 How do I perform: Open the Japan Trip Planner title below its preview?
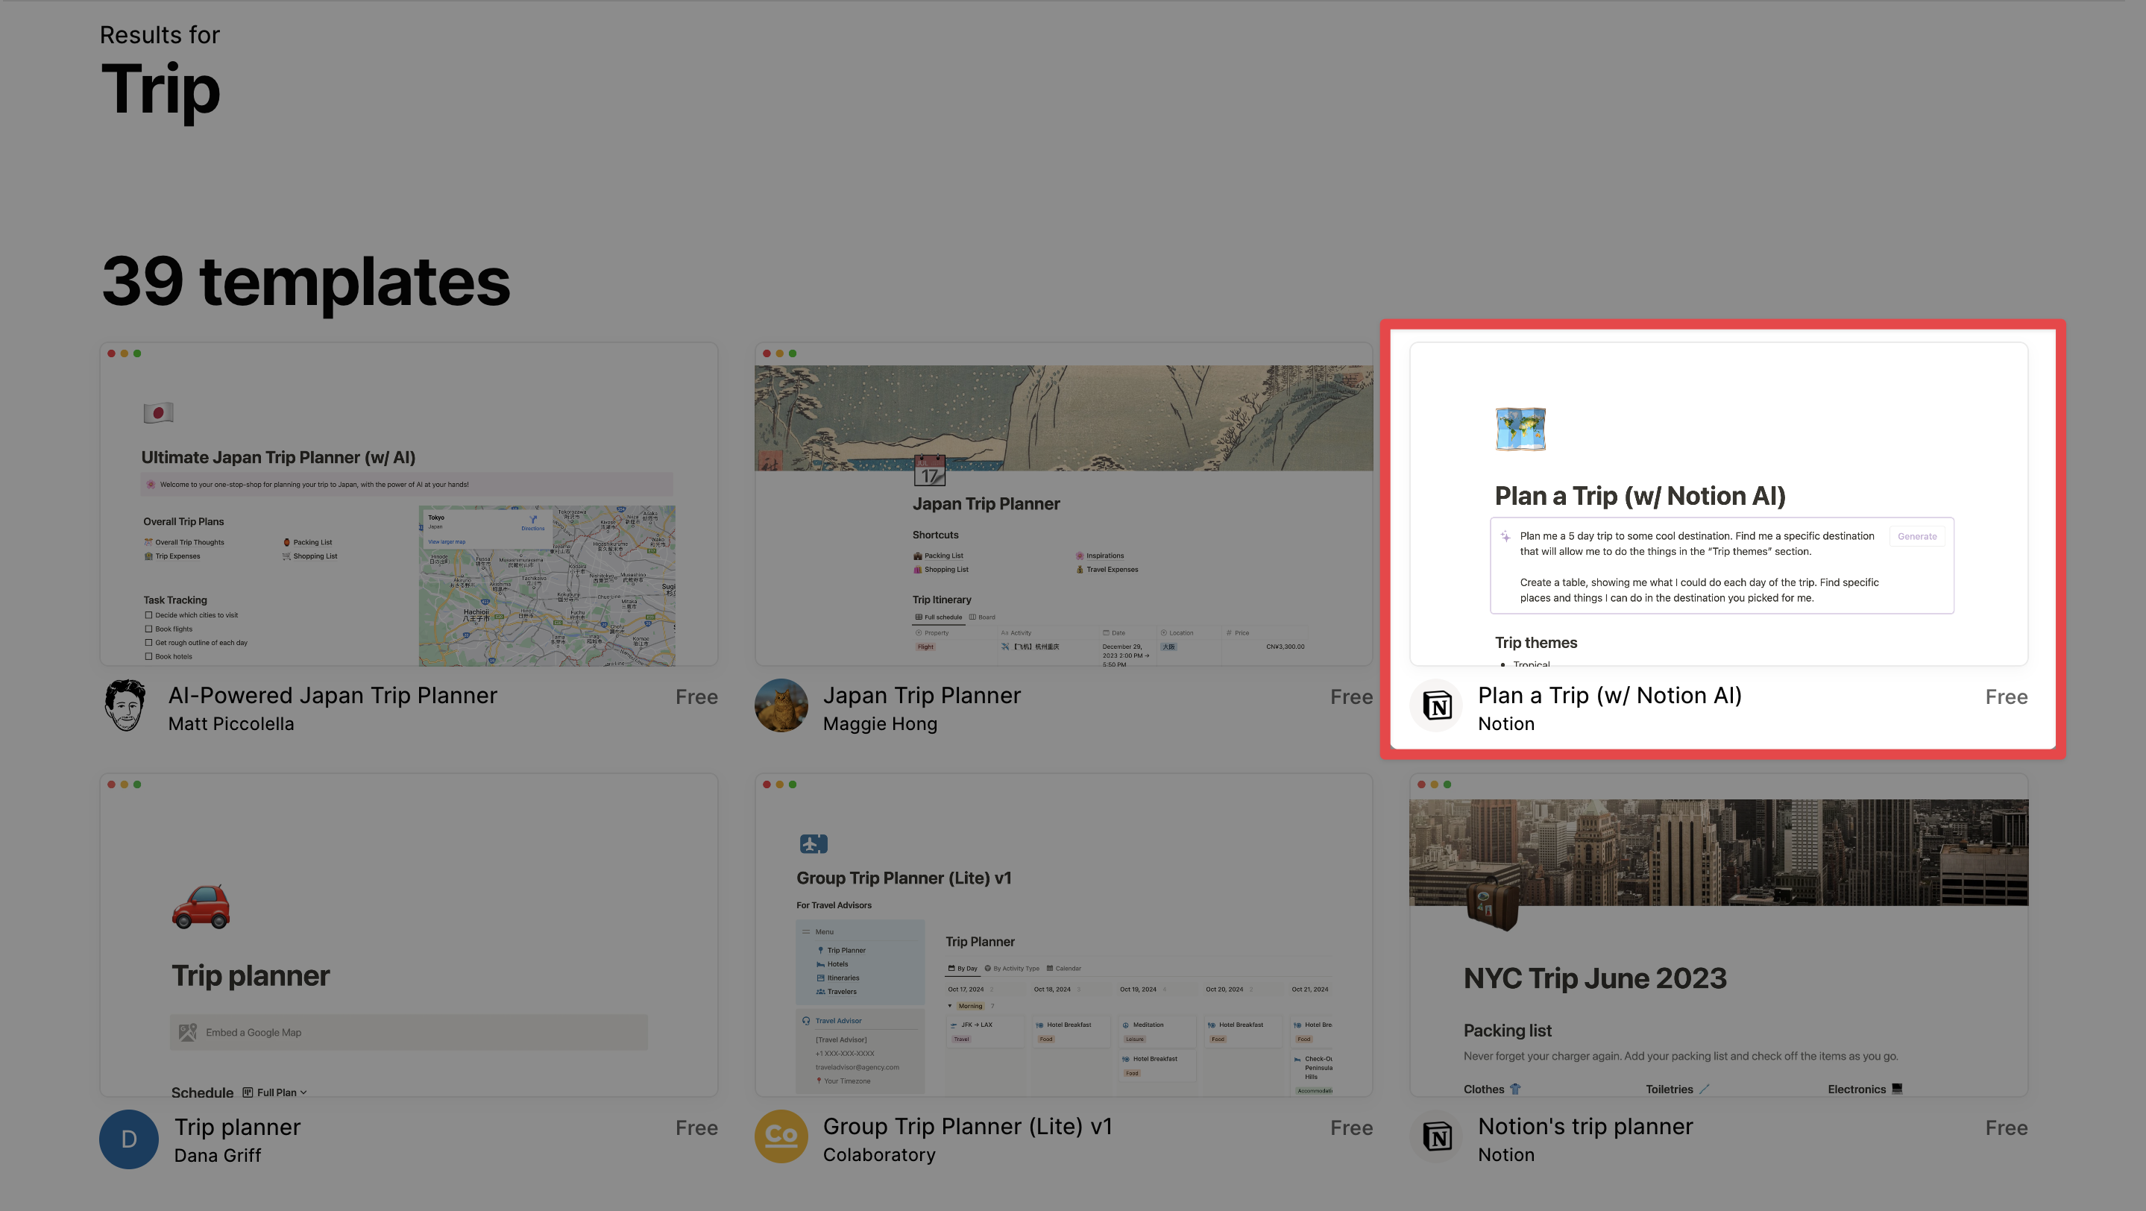click(x=922, y=696)
